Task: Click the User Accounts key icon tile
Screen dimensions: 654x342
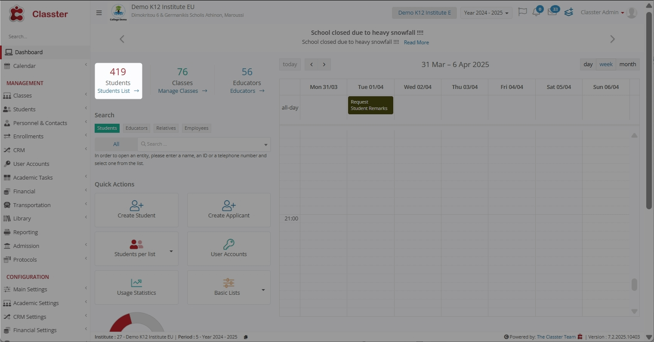Action: tap(228, 248)
